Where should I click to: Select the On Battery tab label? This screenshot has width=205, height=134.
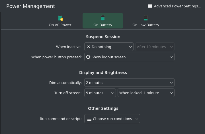(x=103, y=25)
